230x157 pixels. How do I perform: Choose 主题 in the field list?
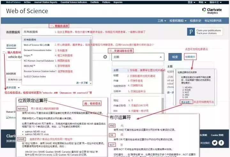point(116,70)
